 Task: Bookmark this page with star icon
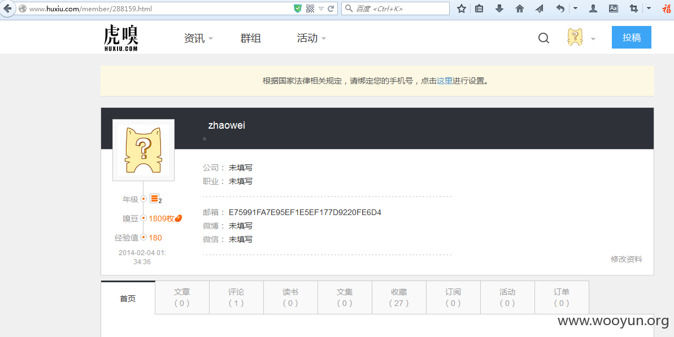461,8
